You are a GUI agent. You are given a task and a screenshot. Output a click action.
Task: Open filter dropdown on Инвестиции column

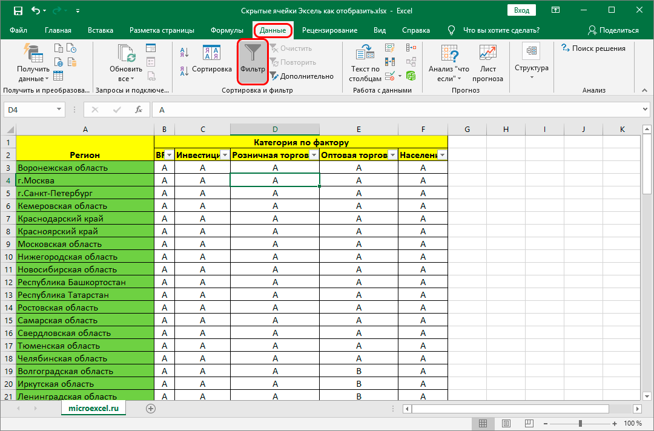pyautogui.click(x=224, y=155)
